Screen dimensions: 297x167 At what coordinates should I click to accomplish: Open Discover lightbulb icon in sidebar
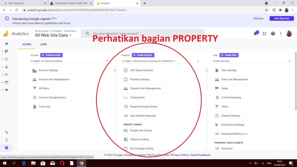(x=7, y=140)
